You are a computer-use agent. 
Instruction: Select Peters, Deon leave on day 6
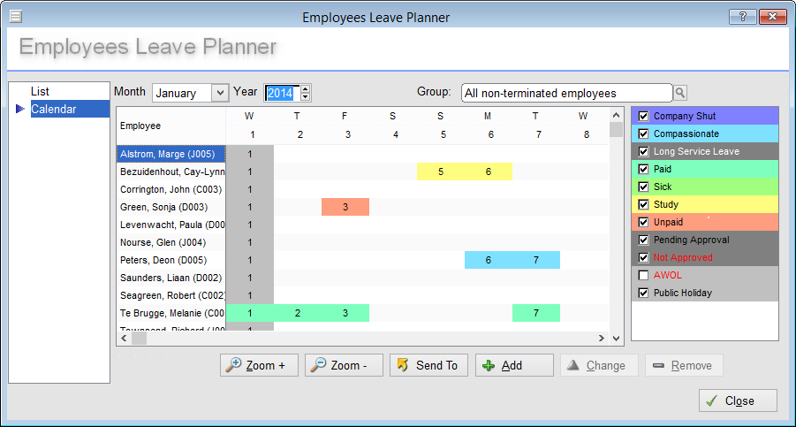[x=489, y=260]
